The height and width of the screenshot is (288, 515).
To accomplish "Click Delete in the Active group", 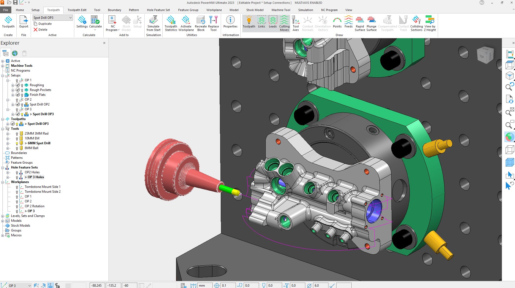I will pos(41,30).
